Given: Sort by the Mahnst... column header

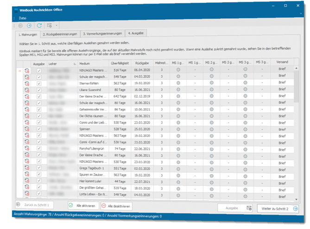Looking at the screenshot, I should coord(161,63).
